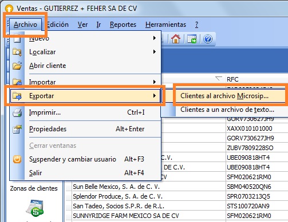Click RFC cell STS100720AN9
The width and height of the screenshot is (288, 222).
pyautogui.click(x=257, y=206)
